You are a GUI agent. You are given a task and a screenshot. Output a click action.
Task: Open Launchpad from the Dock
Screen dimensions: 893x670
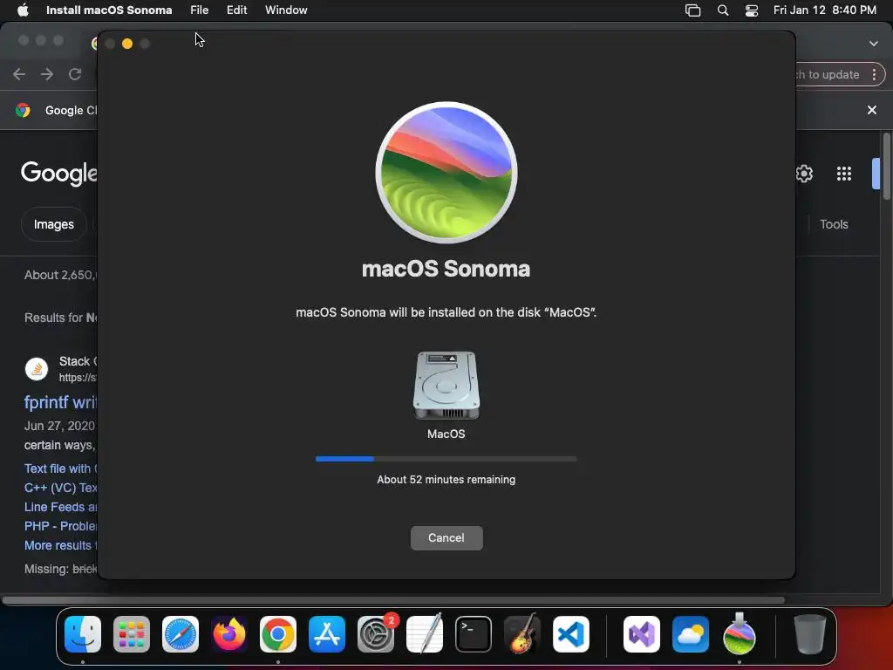point(132,634)
